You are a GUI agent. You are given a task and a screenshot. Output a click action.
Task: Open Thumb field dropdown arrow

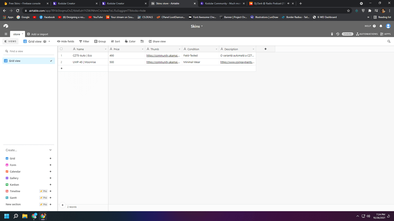pos(179,49)
